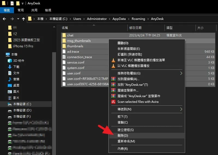Click Roaming in the address breadcrumb
Viewport: 218px width, 155px height.
click(138, 19)
